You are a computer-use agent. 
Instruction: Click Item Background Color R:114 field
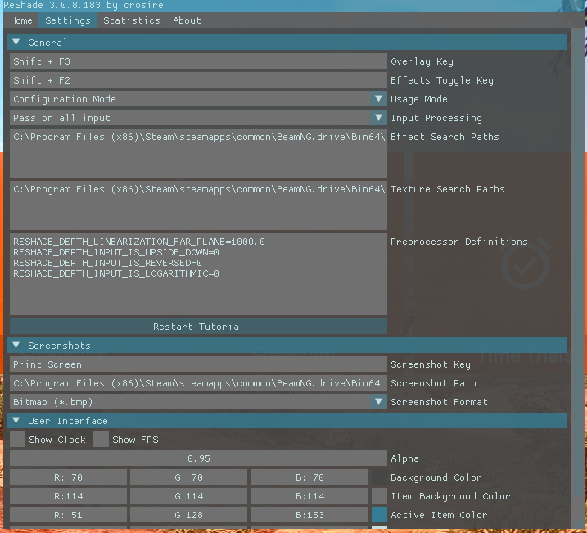pyautogui.click(x=68, y=496)
